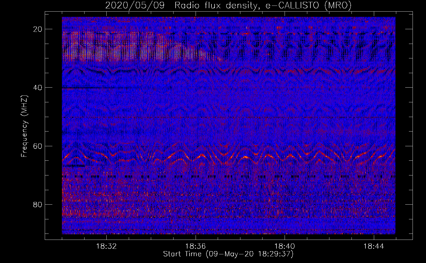Click the time tick label '18:40'
The image size is (426, 263).
pos(285,246)
